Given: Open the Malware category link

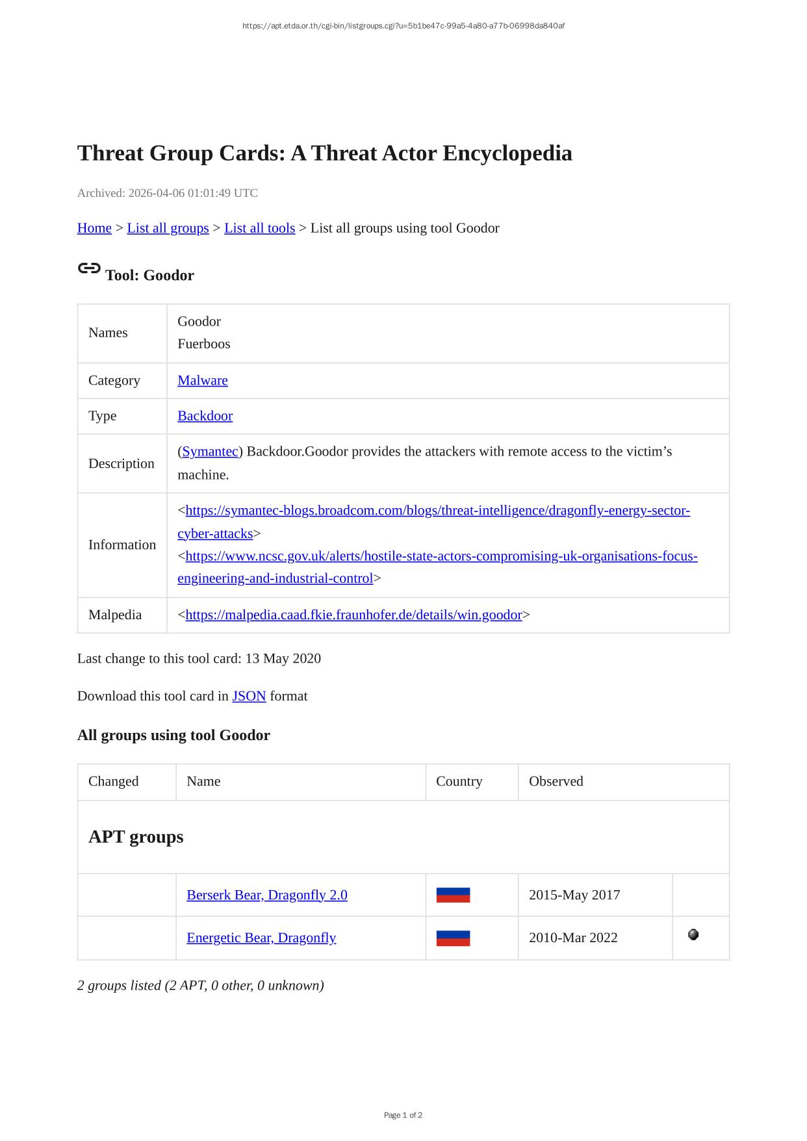Looking at the screenshot, I should [x=203, y=380].
